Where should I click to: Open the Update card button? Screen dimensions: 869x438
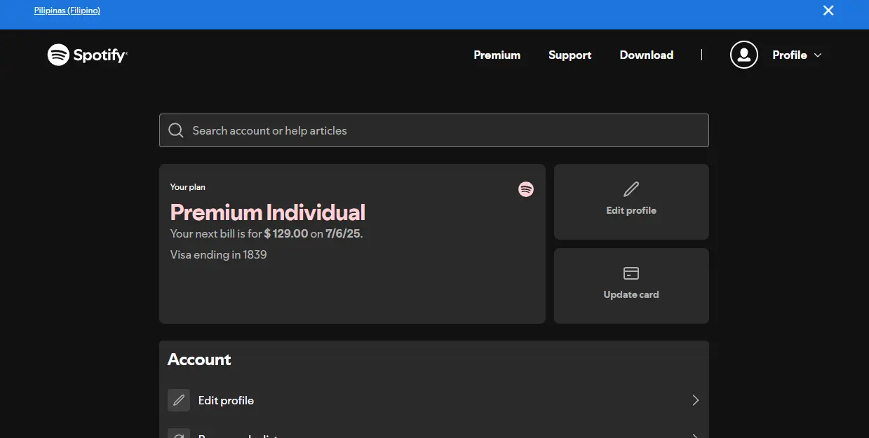click(x=631, y=286)
